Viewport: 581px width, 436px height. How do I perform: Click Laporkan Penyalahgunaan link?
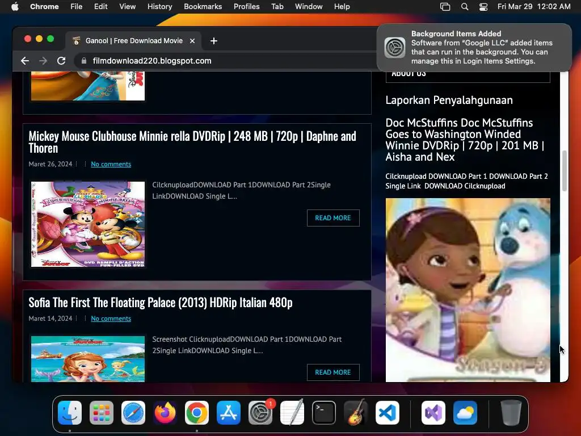(x=449, y=100)
